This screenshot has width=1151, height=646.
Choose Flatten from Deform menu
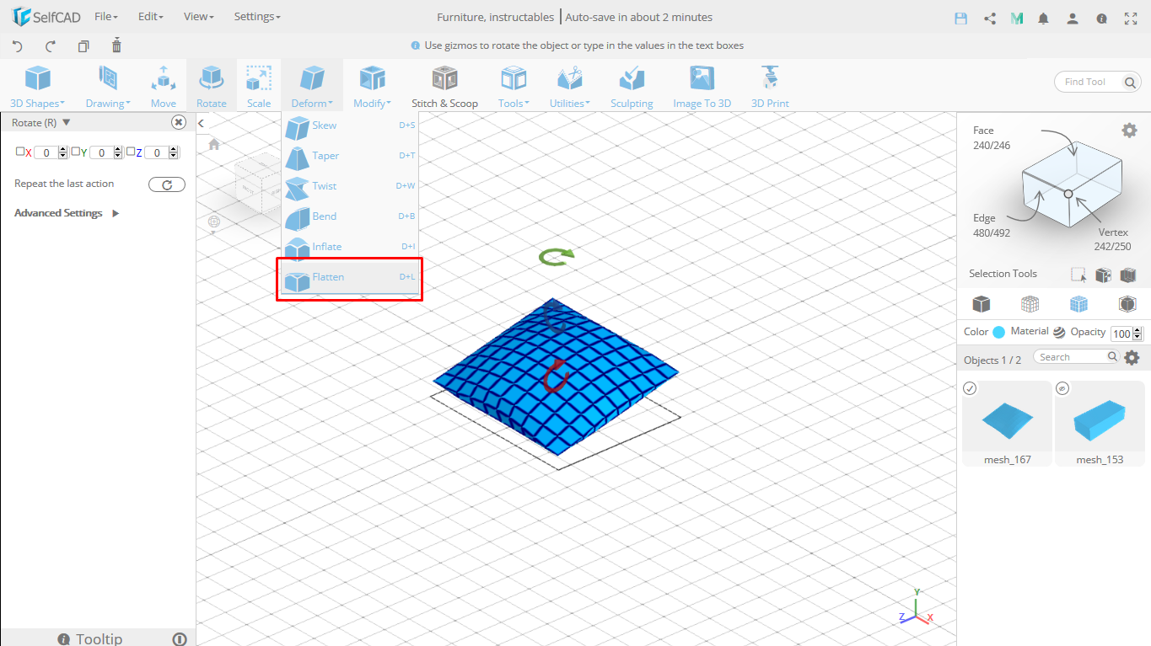350,278
